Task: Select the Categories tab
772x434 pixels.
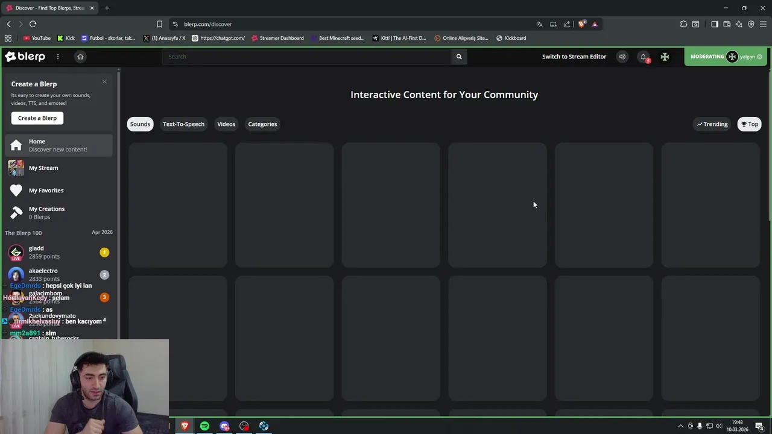Action: 262,124
